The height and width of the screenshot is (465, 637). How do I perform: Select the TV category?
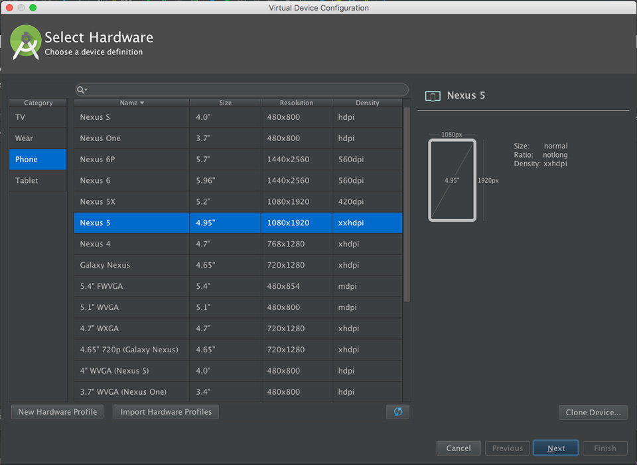(38, 117)
